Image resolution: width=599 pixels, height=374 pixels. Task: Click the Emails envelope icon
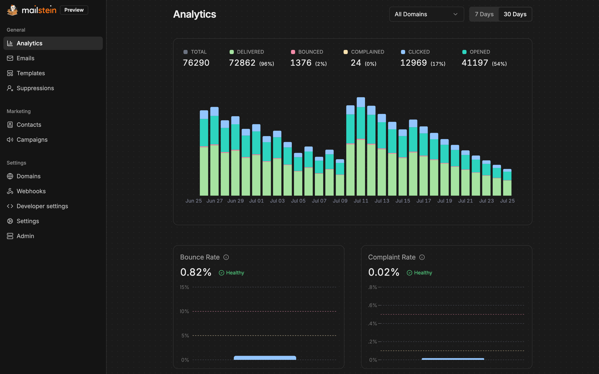(10, 58)
